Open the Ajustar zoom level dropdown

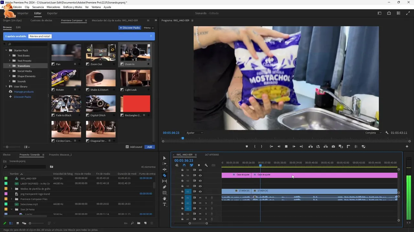[x=195, y=133]
